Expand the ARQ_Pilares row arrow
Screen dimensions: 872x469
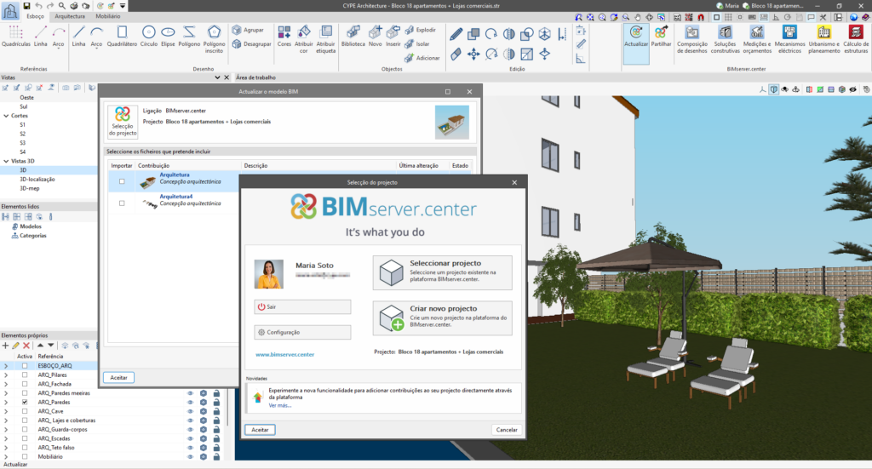click(6, 375)
